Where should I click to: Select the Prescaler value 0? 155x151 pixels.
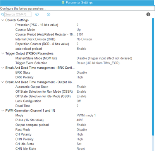[x=77, y=25]
